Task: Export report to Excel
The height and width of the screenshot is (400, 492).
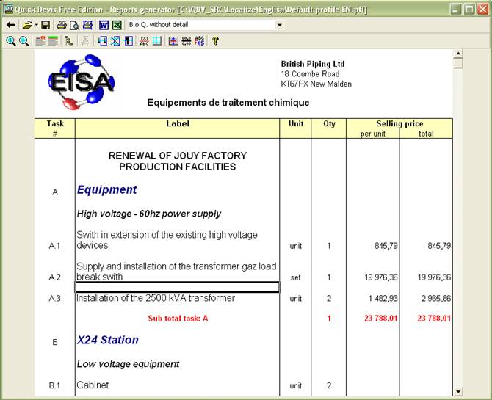Action: (117, 25)
